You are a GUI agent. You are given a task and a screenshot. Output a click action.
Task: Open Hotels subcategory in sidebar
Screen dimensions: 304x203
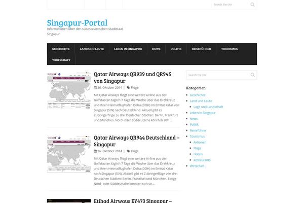tap(198, 154)
